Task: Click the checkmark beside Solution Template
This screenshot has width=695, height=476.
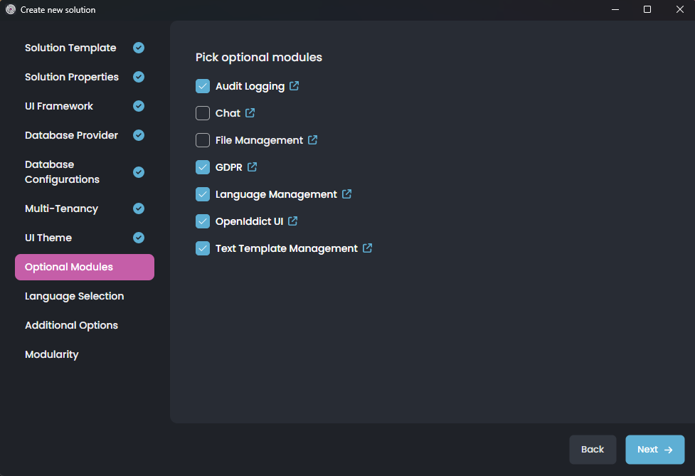Action: [138, 47]
